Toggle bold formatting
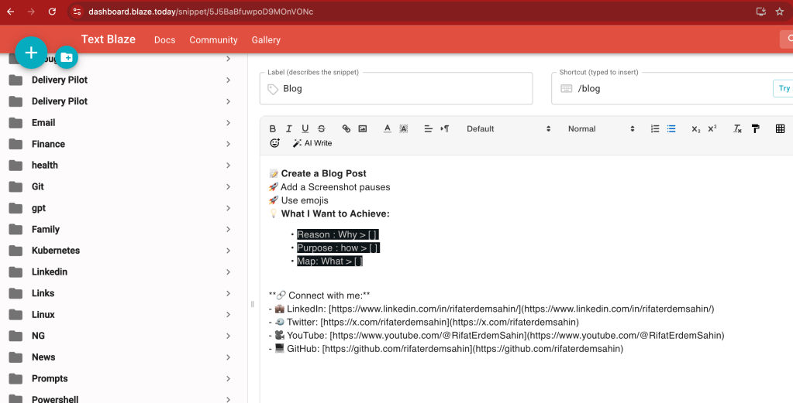The width and height of the screenshot is (793, 403). coord(273,128)
